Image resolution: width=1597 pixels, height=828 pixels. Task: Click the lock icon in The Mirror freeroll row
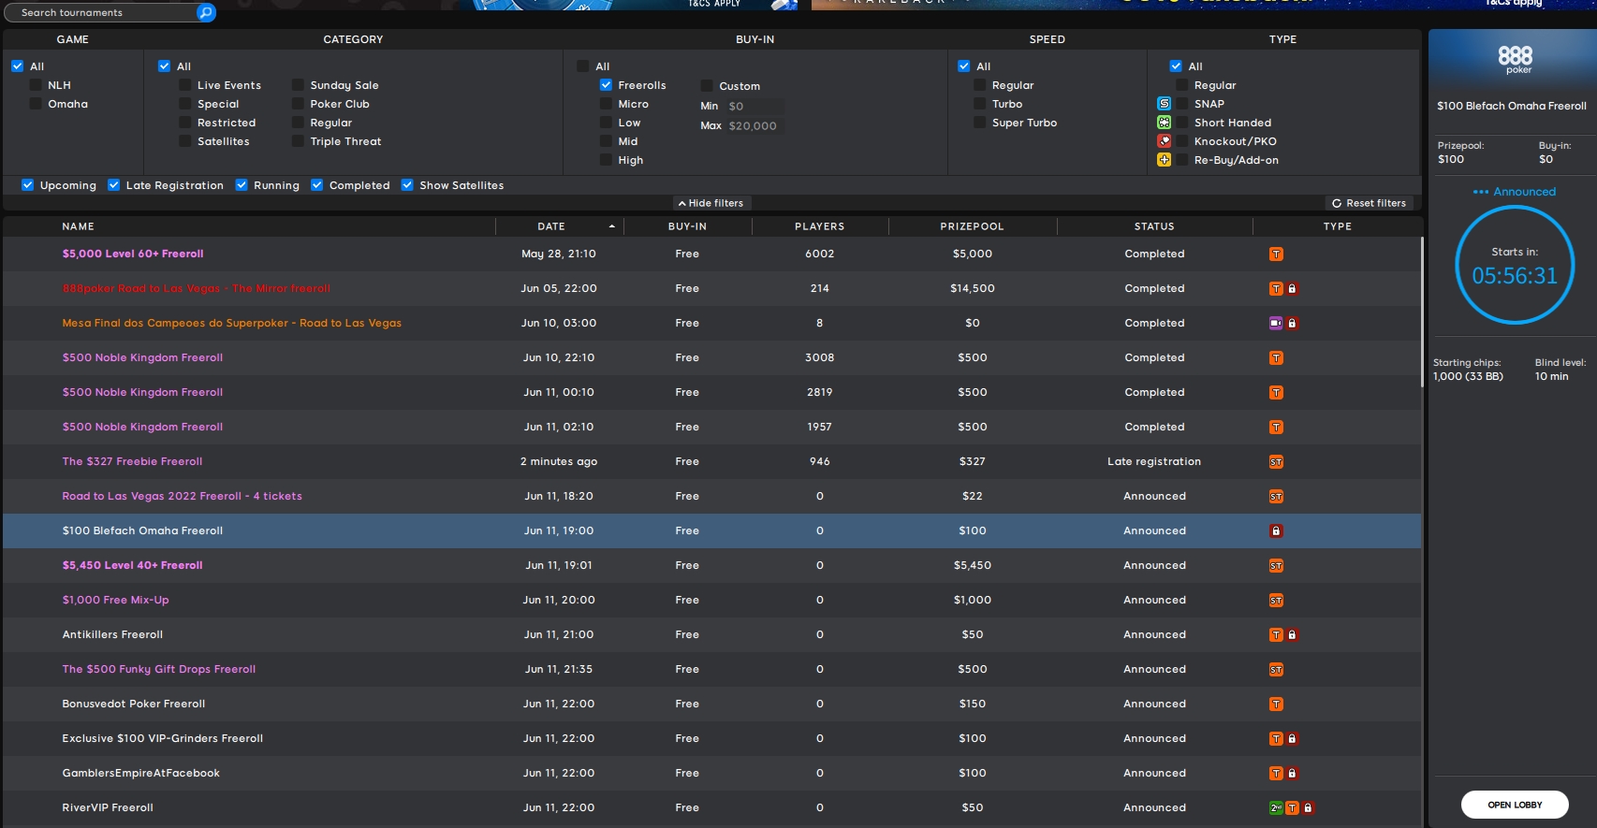(1292, 289)
